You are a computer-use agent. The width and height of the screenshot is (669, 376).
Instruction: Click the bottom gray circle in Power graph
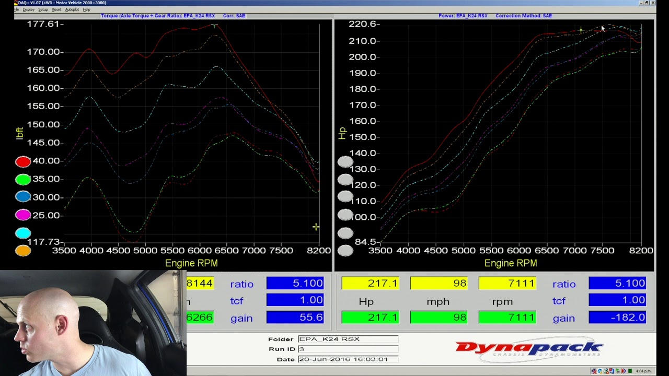[345, 251]
